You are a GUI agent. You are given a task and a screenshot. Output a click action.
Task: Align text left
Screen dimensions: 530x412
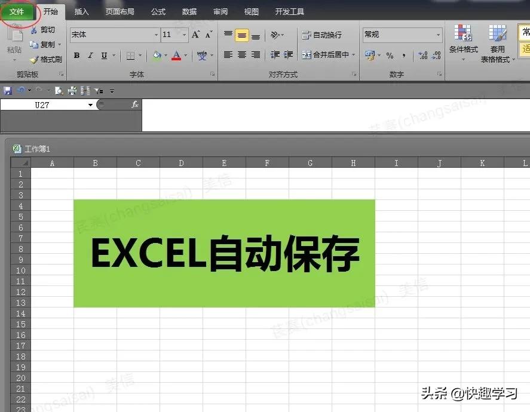click(228, 55)
